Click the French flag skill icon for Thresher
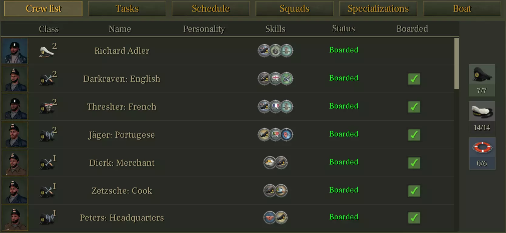Screen dimensions: 506x233 tap(275, 106)
